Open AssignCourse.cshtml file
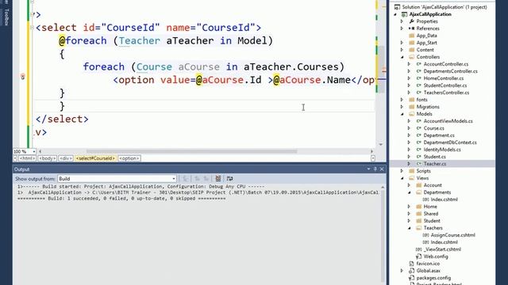The width and height of the screenshot is (508, 285). pyautogui.click(x=453, y=235)
